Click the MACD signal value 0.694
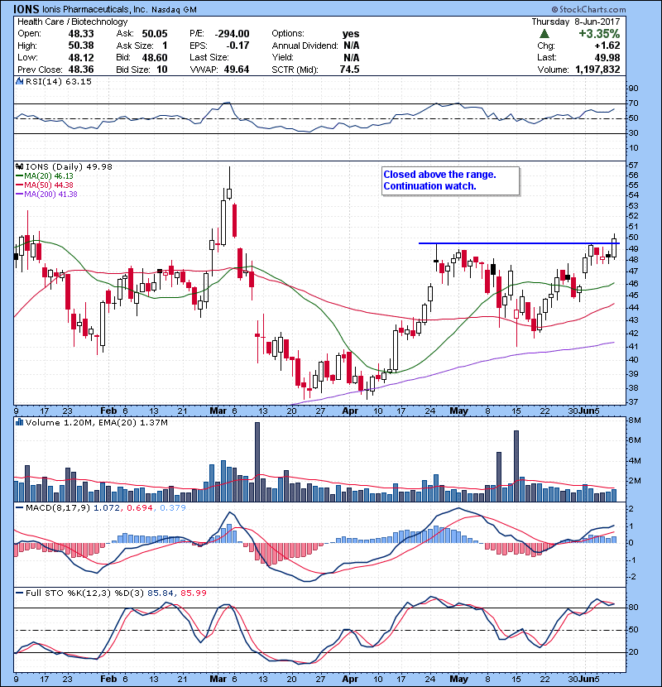 tap(140, 508)
